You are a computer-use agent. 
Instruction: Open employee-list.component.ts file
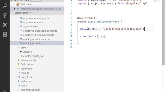[39, 35]
